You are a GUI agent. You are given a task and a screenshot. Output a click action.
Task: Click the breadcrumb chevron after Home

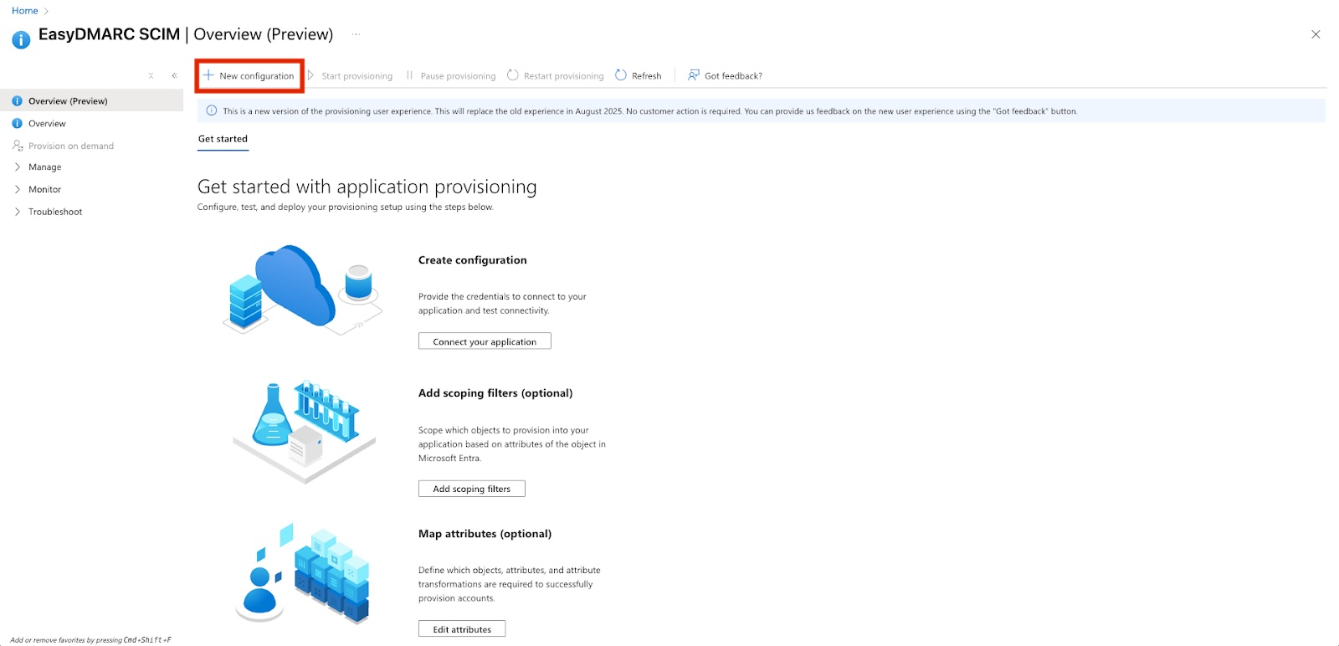pos(46,11)
